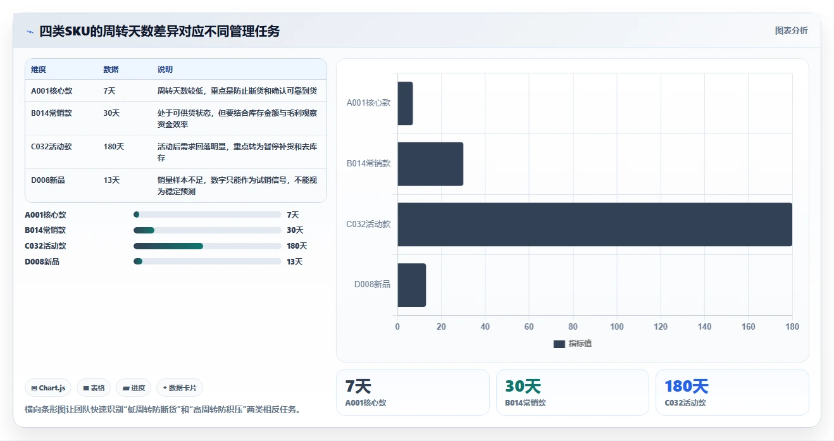Click the B014常销款 table cell
Image resolution: width=834 pixels, height=441 pixels.
point(51,113)
